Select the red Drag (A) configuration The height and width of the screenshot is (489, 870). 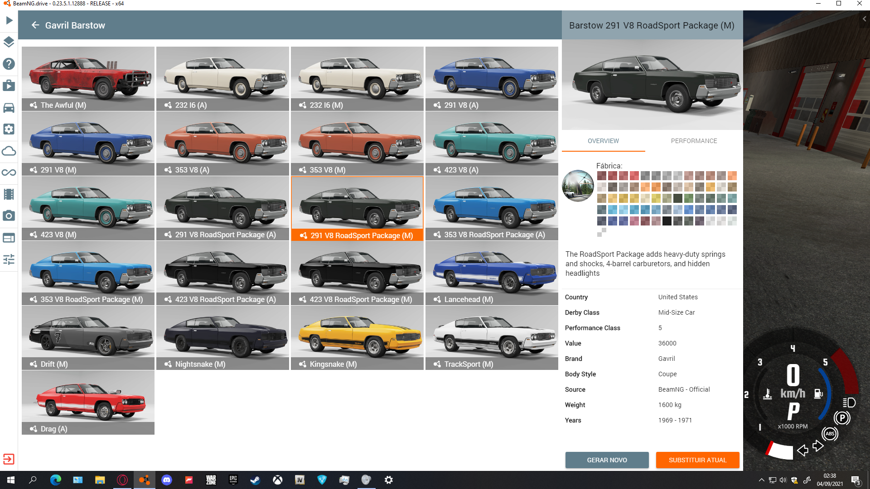pyautogui.click(x=88, y=403)
